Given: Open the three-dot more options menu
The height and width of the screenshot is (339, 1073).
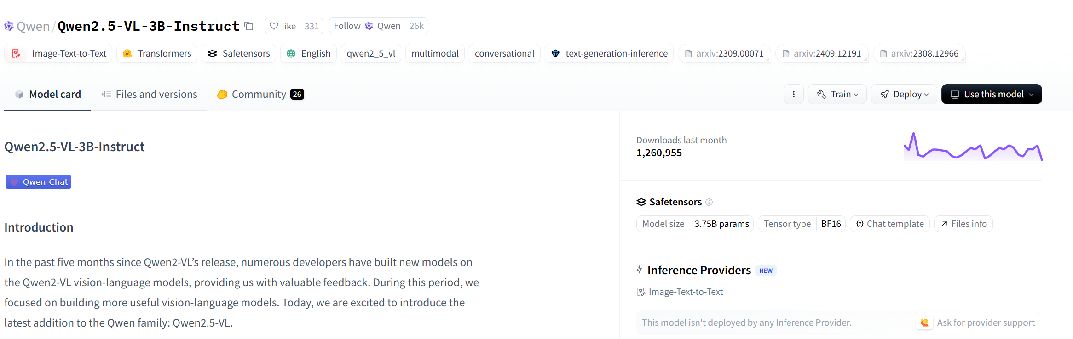Looking at the screenshot, I should coord(794,94).
